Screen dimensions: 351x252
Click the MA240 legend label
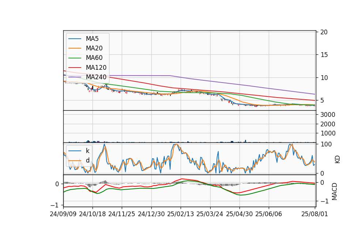click(96, 77)
